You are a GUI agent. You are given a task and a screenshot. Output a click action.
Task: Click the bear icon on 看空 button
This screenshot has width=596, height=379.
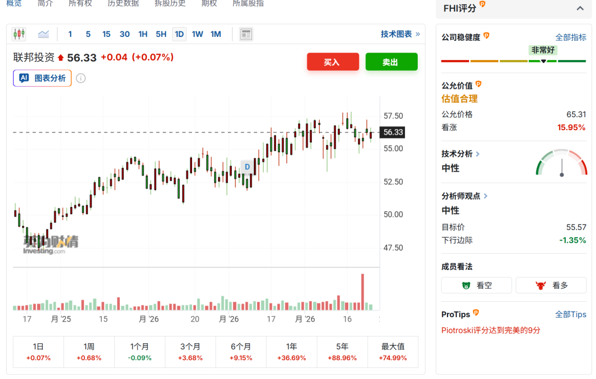466,285
